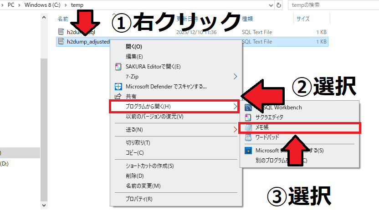Open the address bar history dropdown
379x210 pixels.
tap(267, 5)
